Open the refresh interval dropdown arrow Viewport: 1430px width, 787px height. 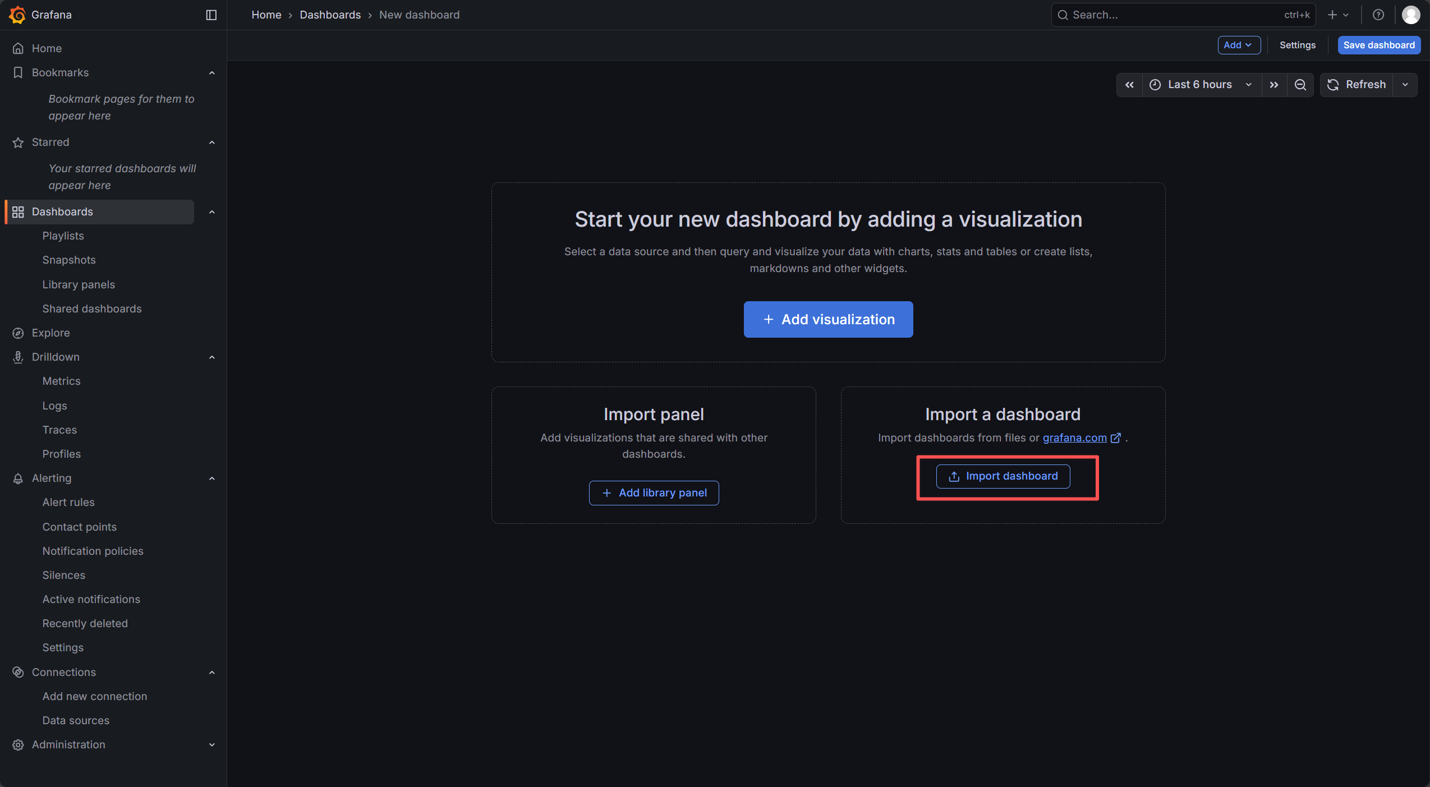pyautogui.click(x=1405, y=85)
